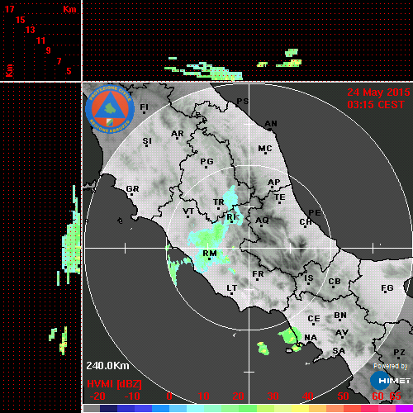This screenshot has height=413, width=413.
Task: Click the CB city marker
Action: tap(334, 287)
